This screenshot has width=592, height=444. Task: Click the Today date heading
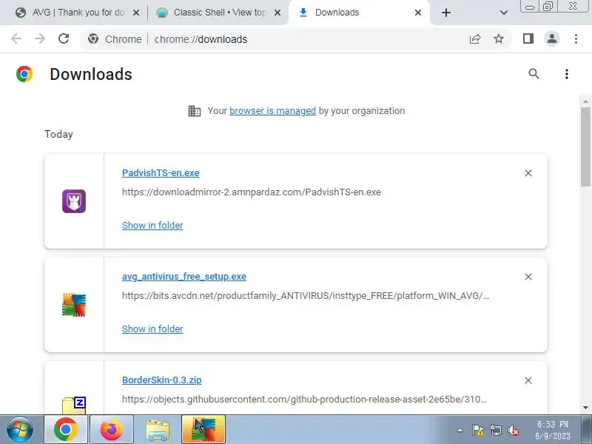pyautogui.click(x=58, y=135)
